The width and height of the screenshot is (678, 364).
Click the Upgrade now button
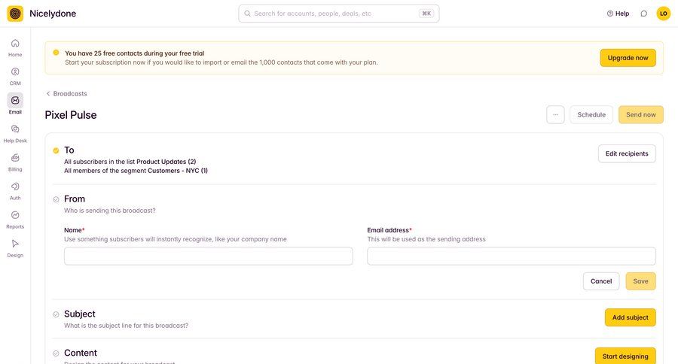click(628, 58)
